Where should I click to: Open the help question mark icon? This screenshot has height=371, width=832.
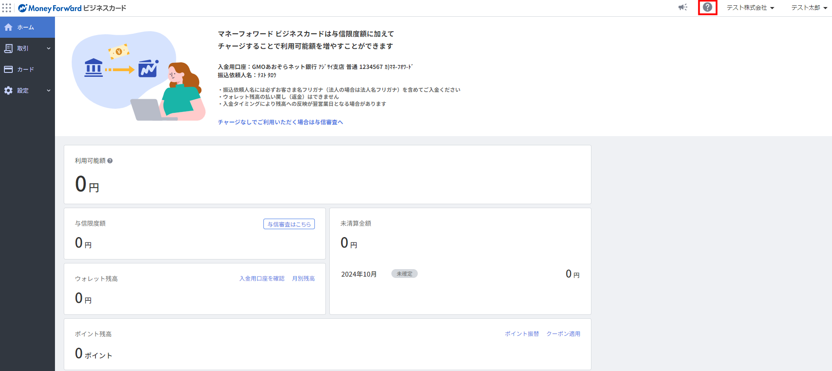tap(707, 7)
